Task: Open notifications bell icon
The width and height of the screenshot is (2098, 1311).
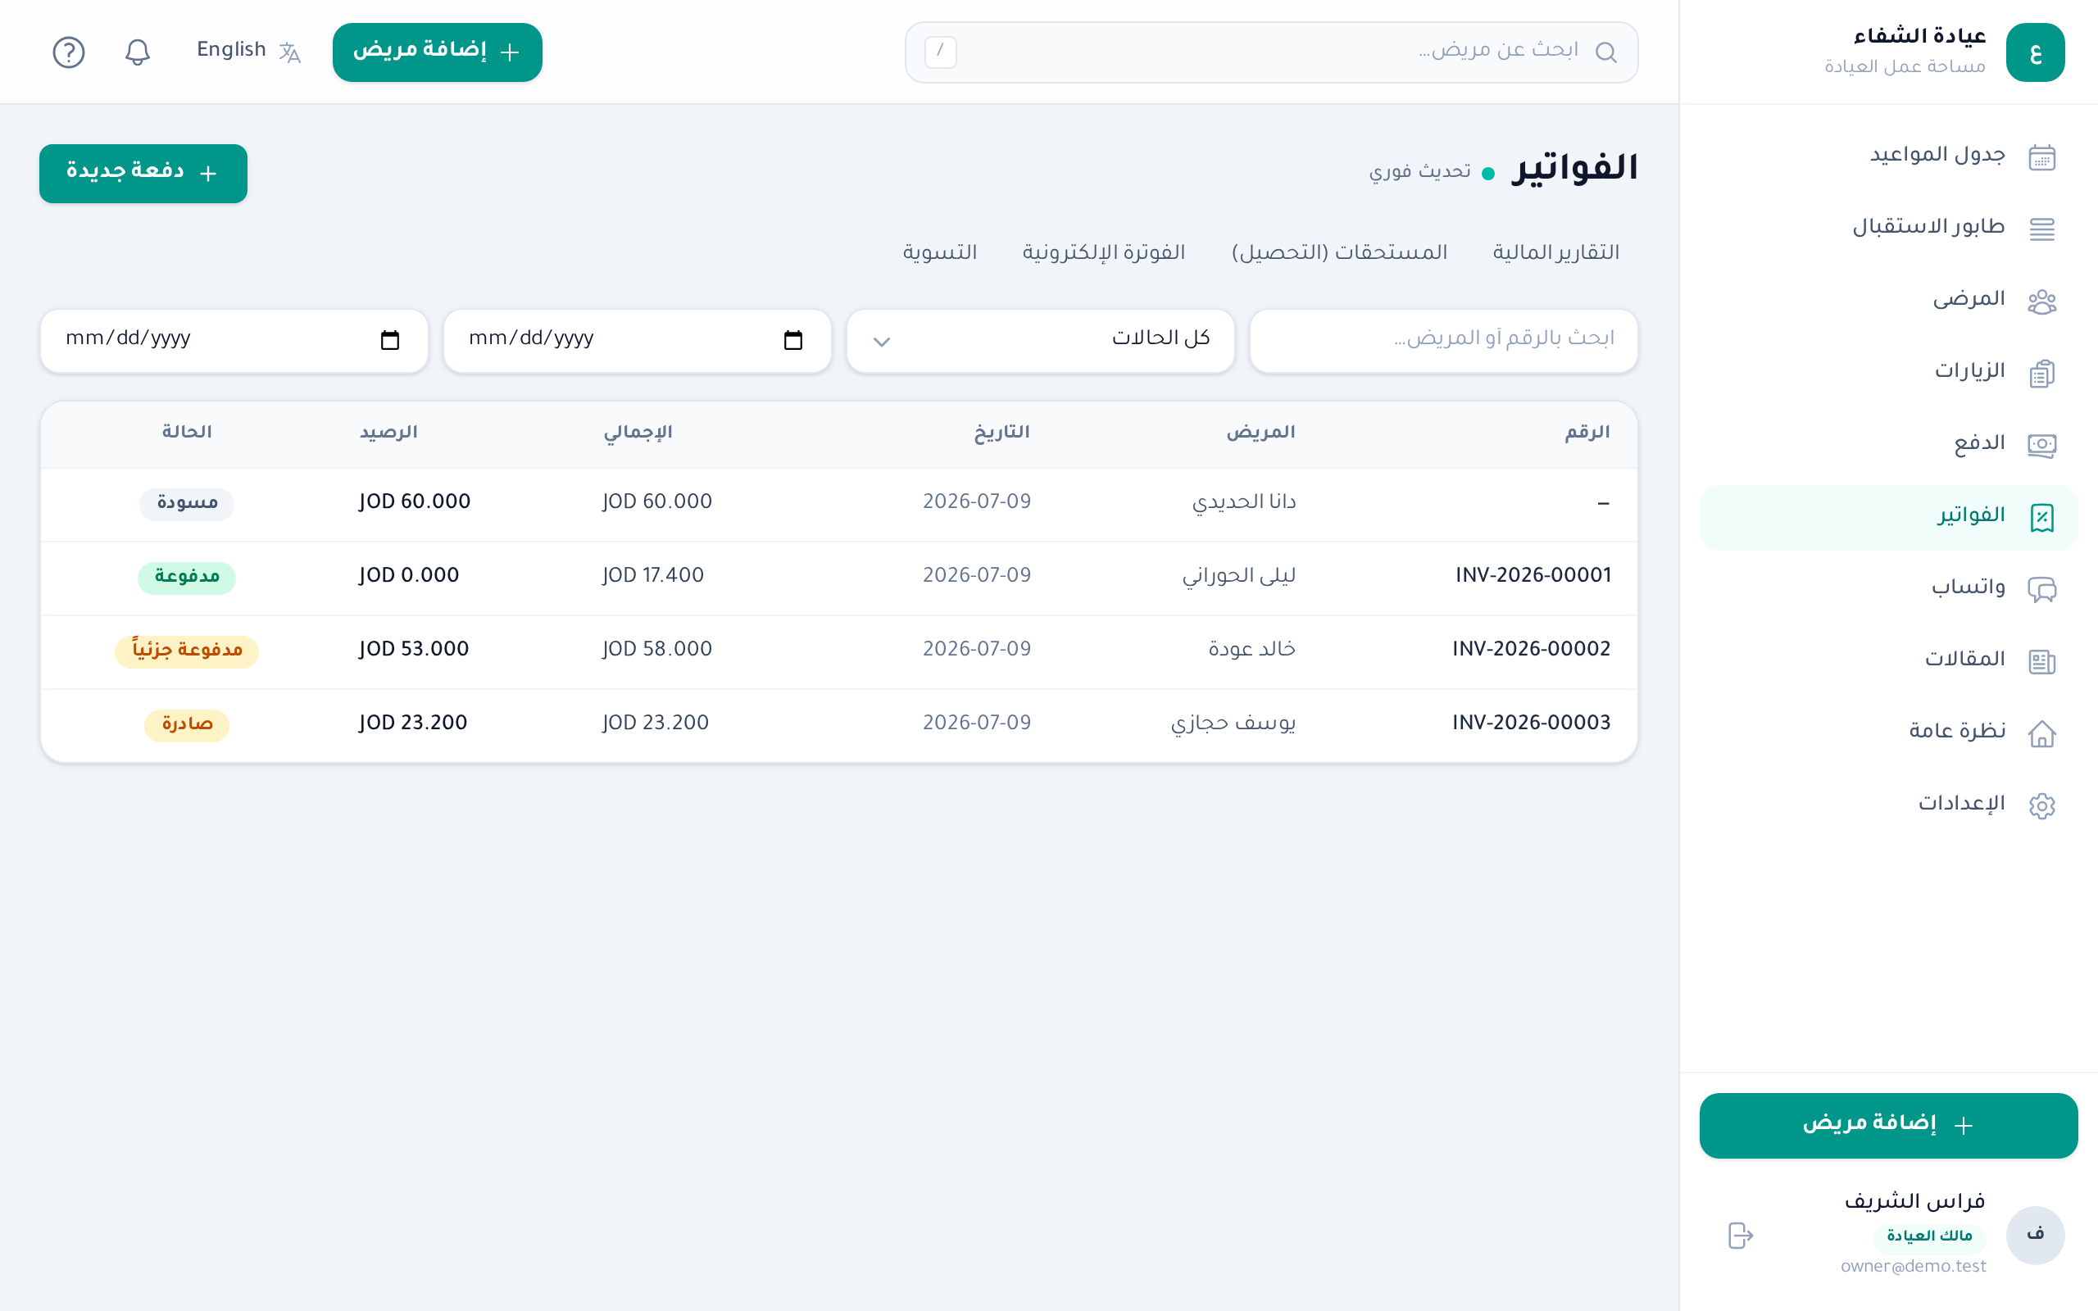Action: [x=137, y=52]
